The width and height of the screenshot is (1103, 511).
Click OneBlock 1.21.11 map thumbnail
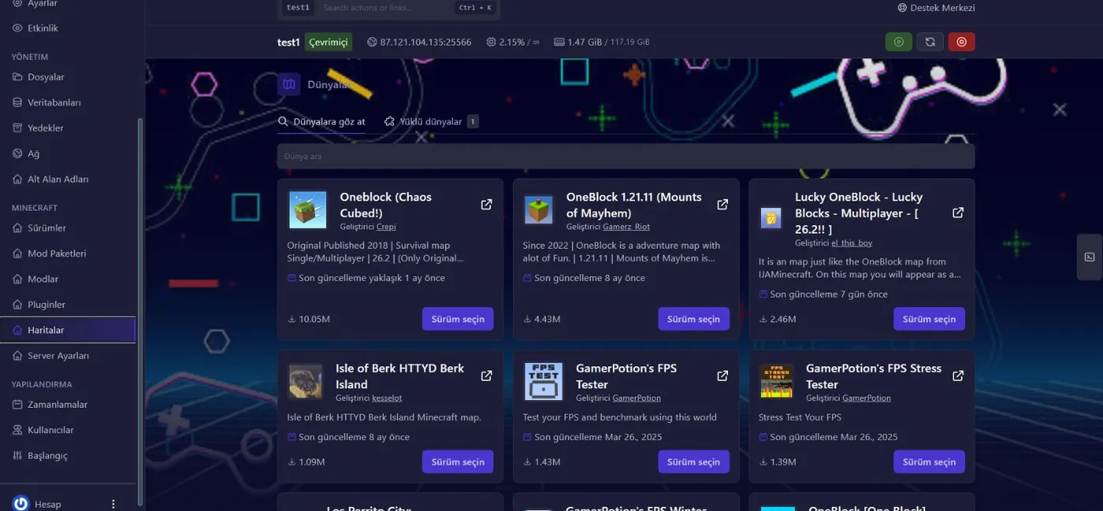coord(539,210)
